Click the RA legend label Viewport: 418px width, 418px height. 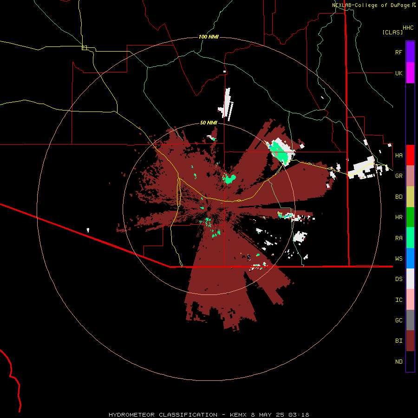pos(399,238)
